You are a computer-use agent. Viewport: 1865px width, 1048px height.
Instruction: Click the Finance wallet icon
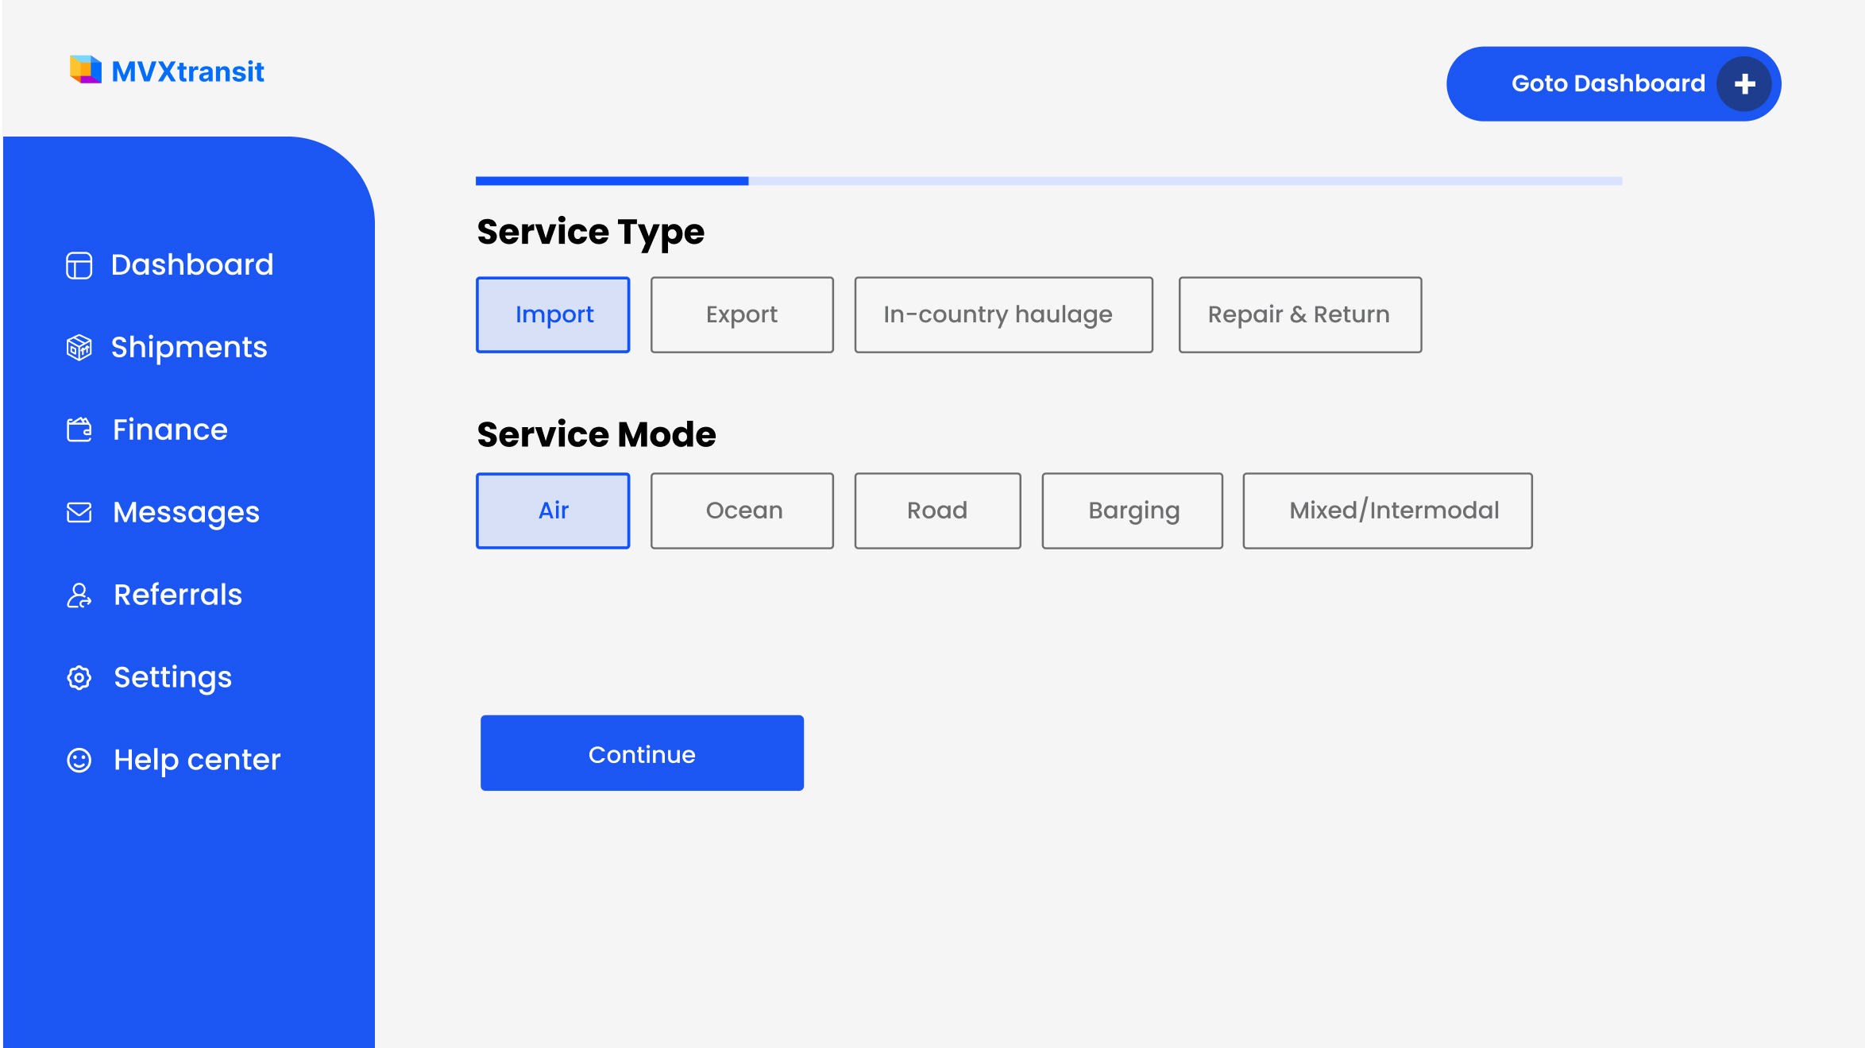point(79,430)
